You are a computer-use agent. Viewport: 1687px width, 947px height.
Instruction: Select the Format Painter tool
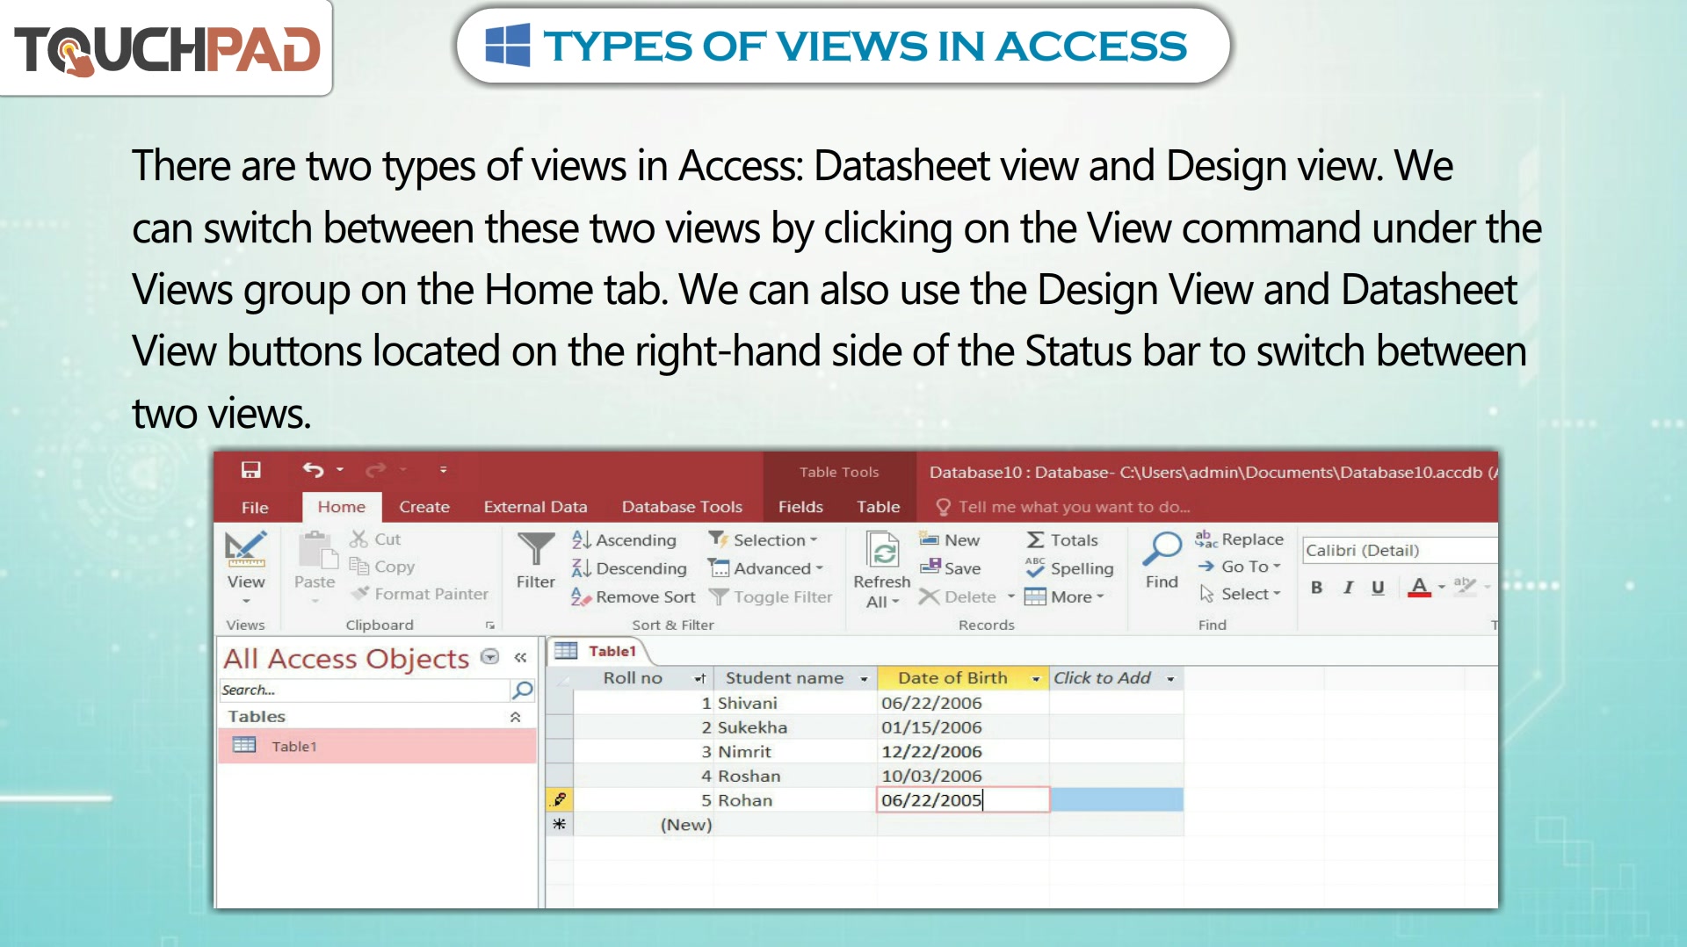419,595
